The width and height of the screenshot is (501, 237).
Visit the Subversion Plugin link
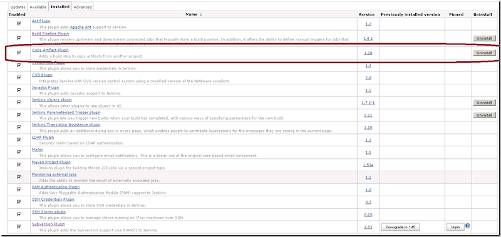[x=49, y=224]
